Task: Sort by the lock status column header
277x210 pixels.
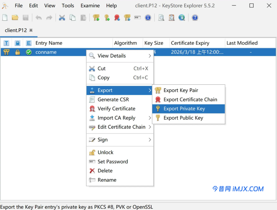Action: [18, 43]
